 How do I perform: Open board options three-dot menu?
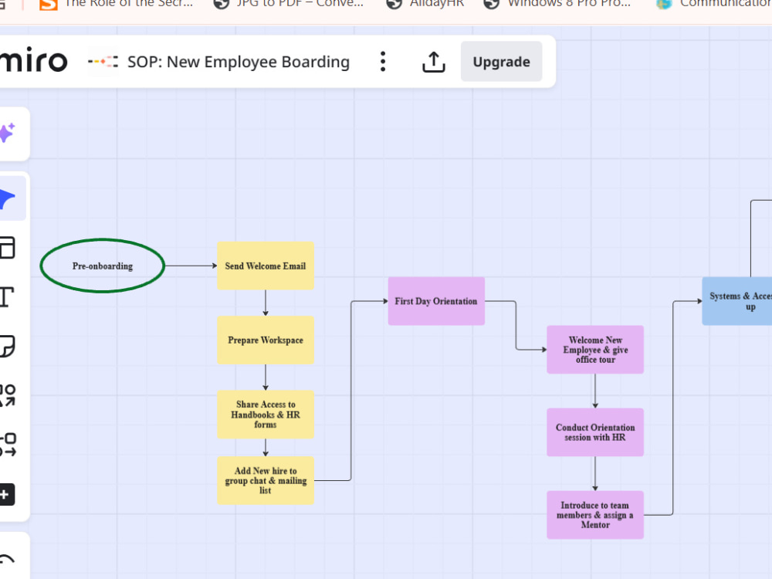coord(383,62)
